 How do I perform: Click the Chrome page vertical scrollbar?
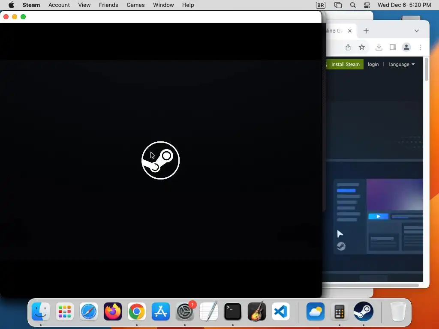(x=427, y=69)
